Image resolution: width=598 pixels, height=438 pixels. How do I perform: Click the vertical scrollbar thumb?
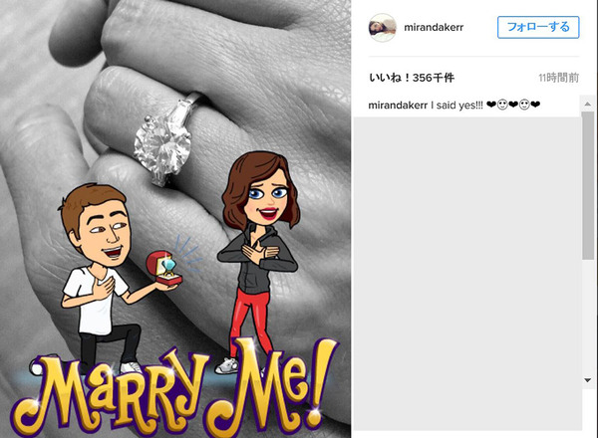coord(588,185)
